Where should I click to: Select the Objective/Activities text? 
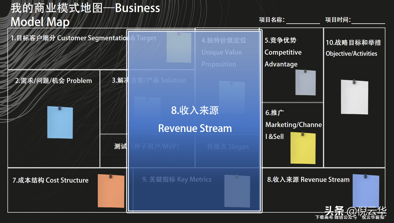click(x=352, y=53)
